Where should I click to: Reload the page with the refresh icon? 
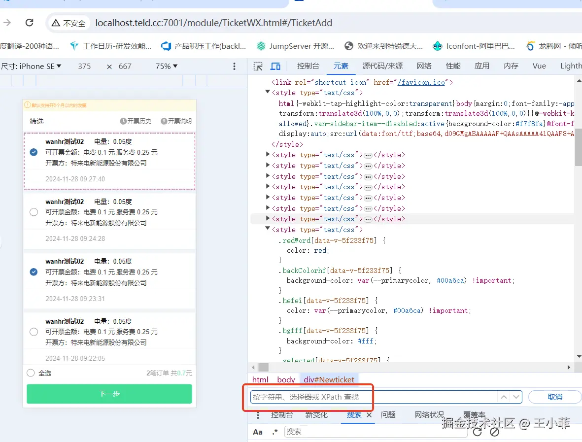[30, 23]
